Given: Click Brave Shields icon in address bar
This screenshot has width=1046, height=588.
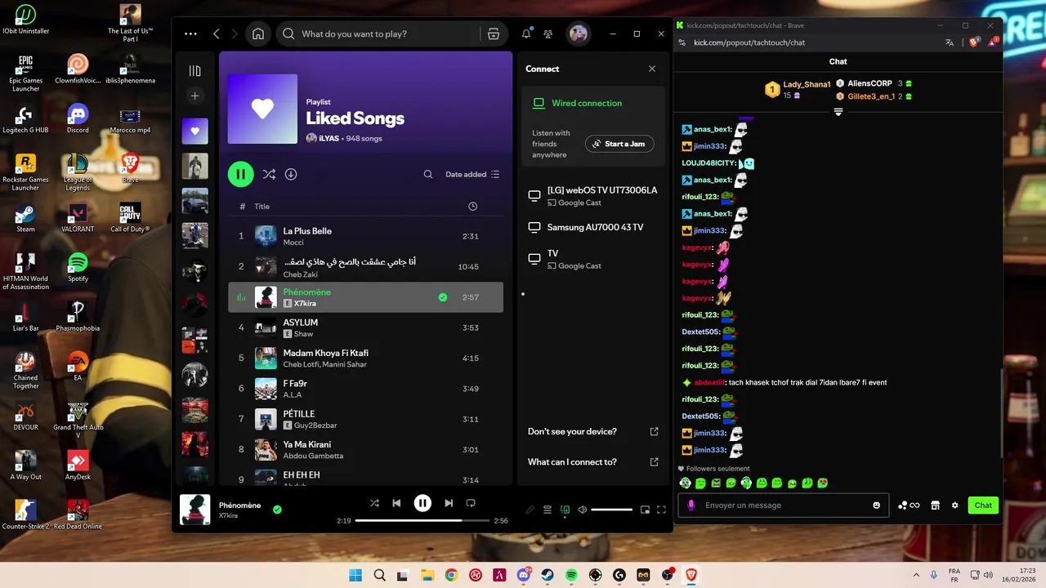Looking at the screenshot, I should click(974, 42).
